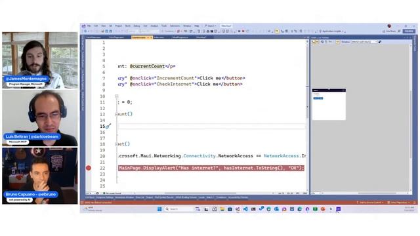
Task: Switch to the MainPage.xaml editor tab
Action: [x=117, y=37]
